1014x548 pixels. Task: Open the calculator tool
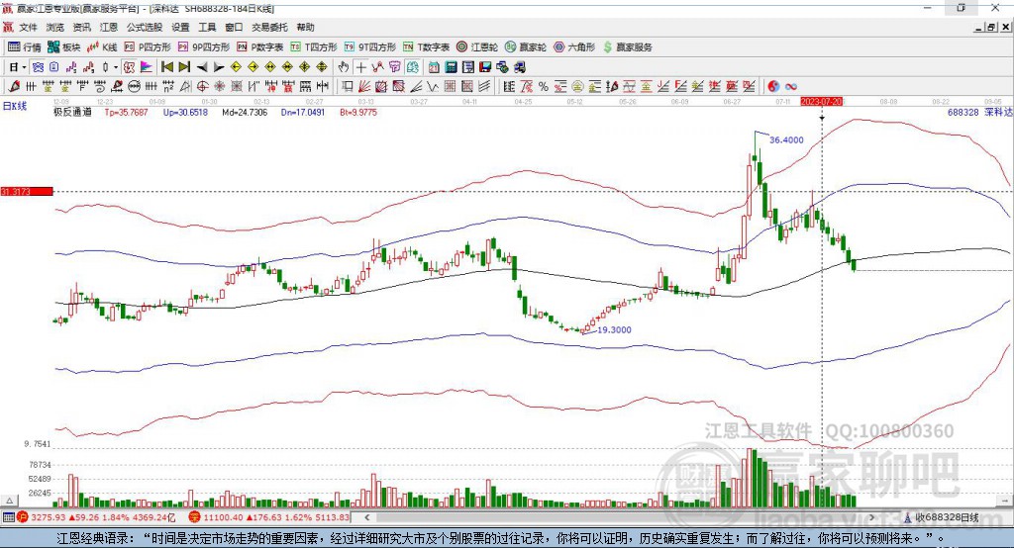click(451, 67)
